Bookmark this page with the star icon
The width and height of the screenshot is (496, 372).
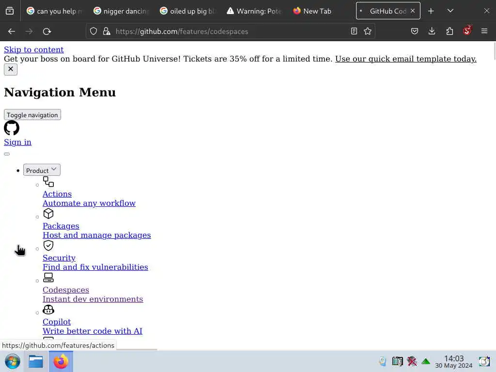pyautogui.click(x=368, y=31)
